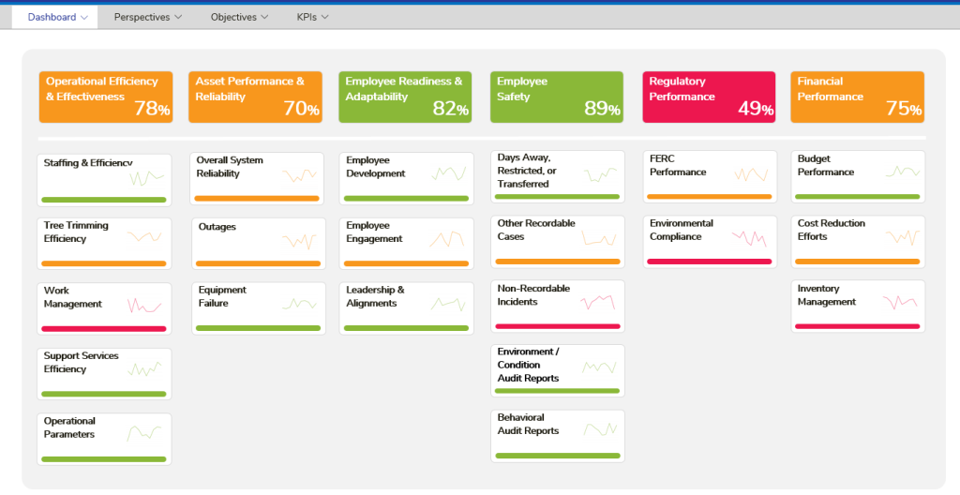960x495 pixels.
Task: Click the Budget Performance sparkline chart
Action: click(902, 172)
